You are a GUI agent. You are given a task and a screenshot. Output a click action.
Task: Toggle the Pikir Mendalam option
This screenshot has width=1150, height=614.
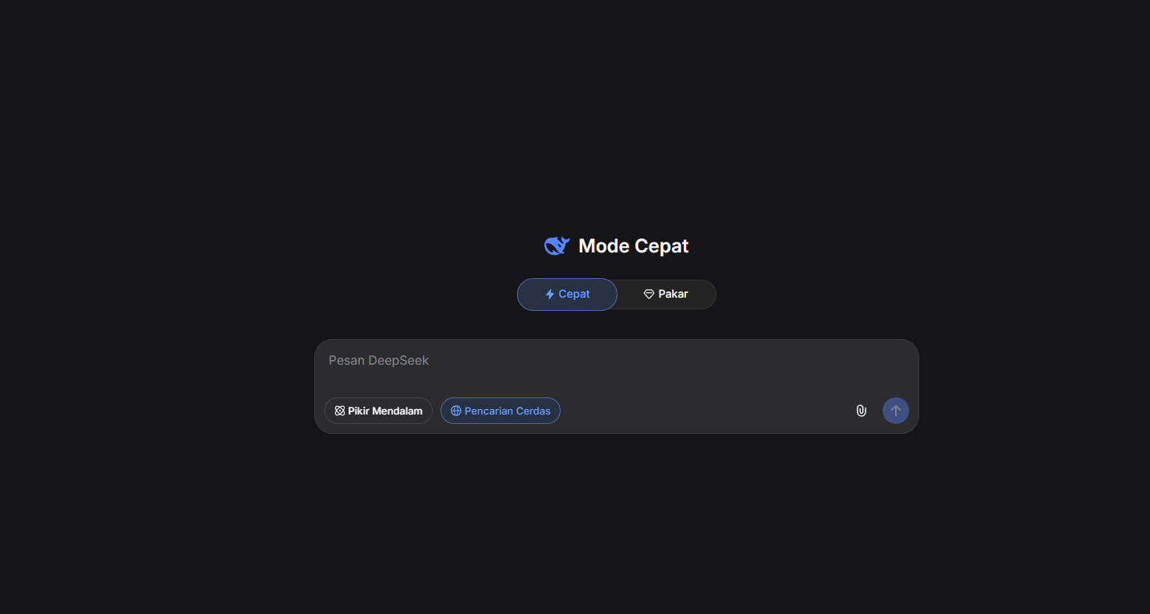pos(378,411)
